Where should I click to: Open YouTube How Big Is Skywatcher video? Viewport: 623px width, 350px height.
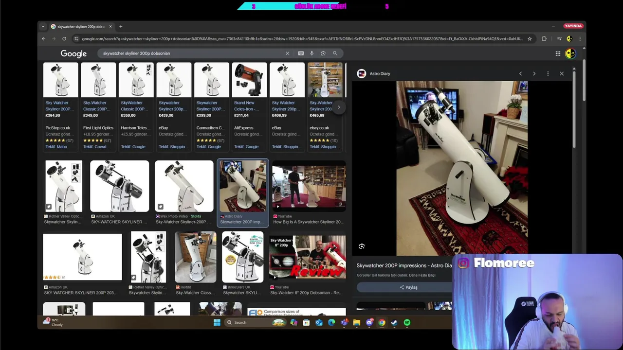309,186
